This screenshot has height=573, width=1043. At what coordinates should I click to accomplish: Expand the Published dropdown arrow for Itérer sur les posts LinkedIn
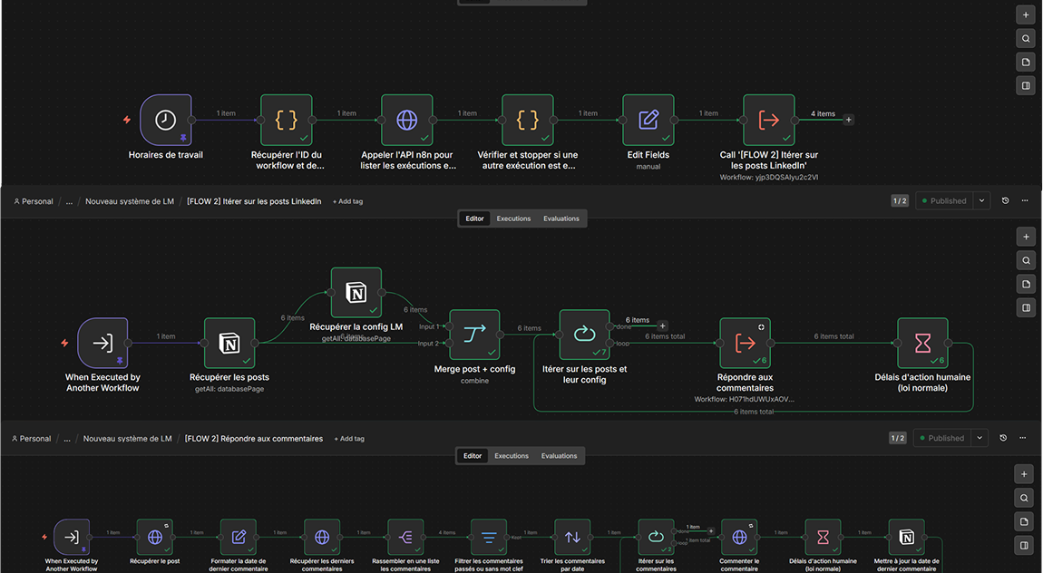(x=982, y=200)
